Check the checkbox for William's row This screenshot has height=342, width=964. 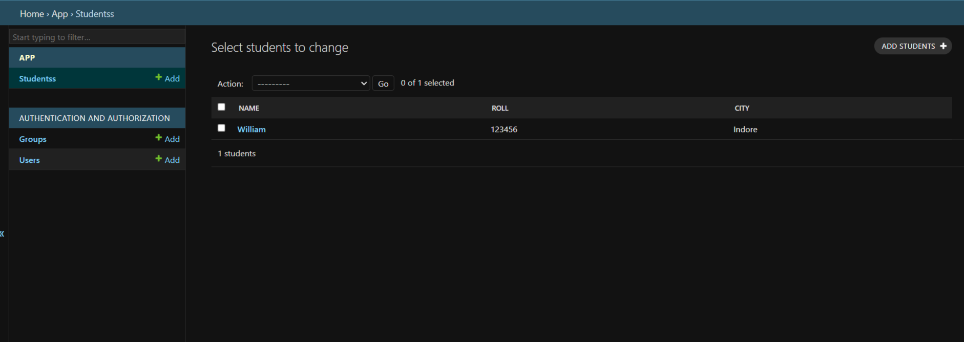click(x=221, y=128)
